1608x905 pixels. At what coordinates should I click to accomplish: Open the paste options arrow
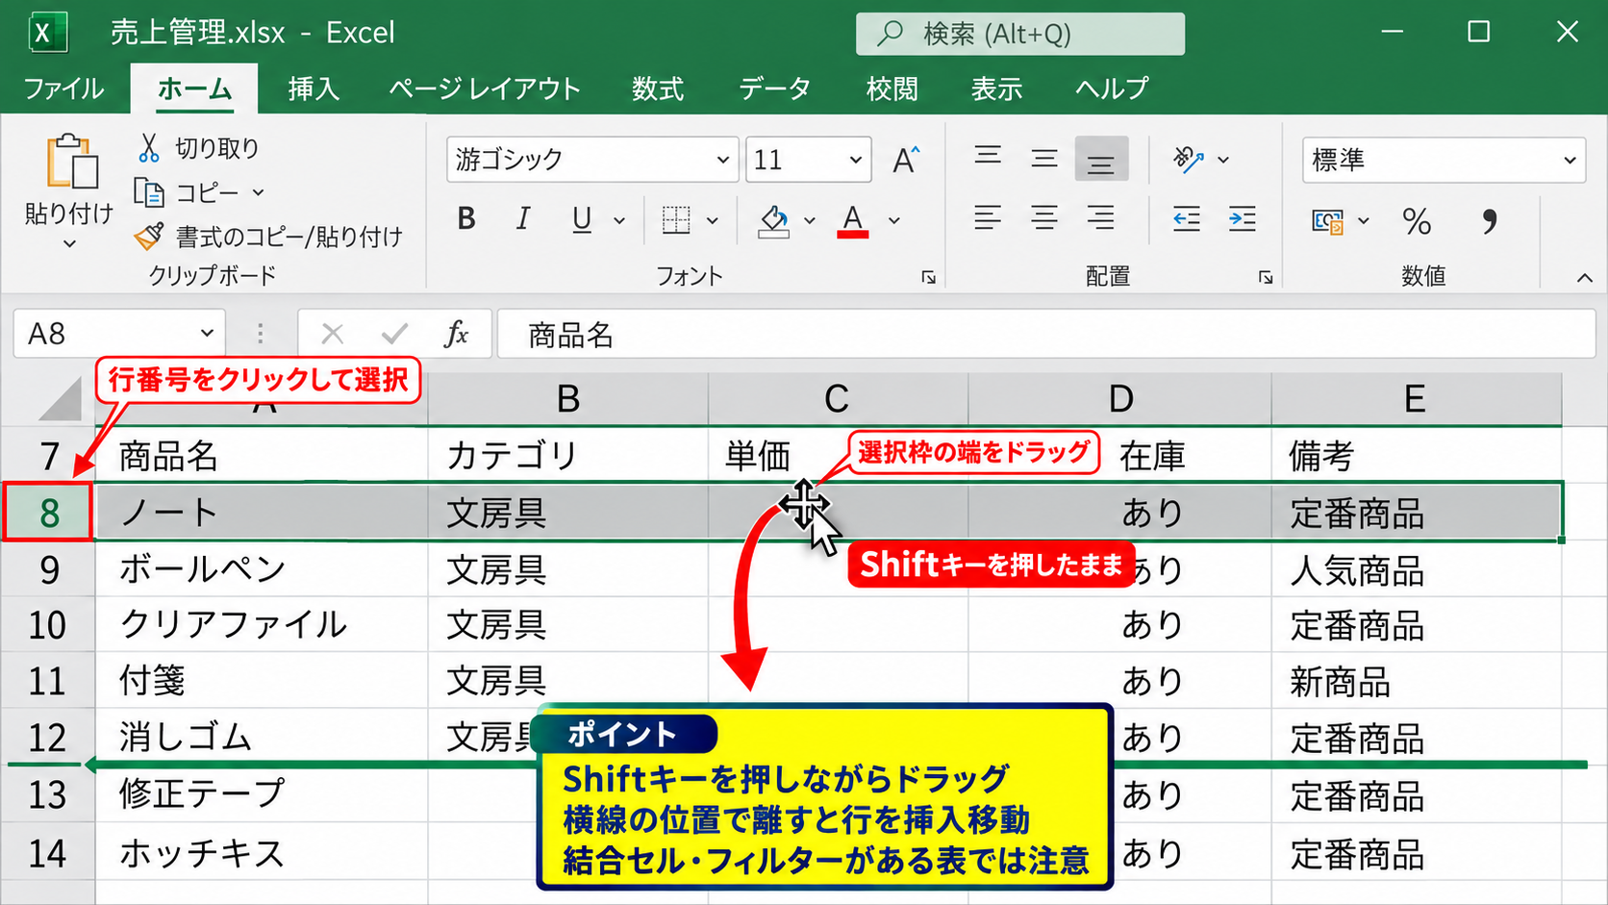[69, 244]
